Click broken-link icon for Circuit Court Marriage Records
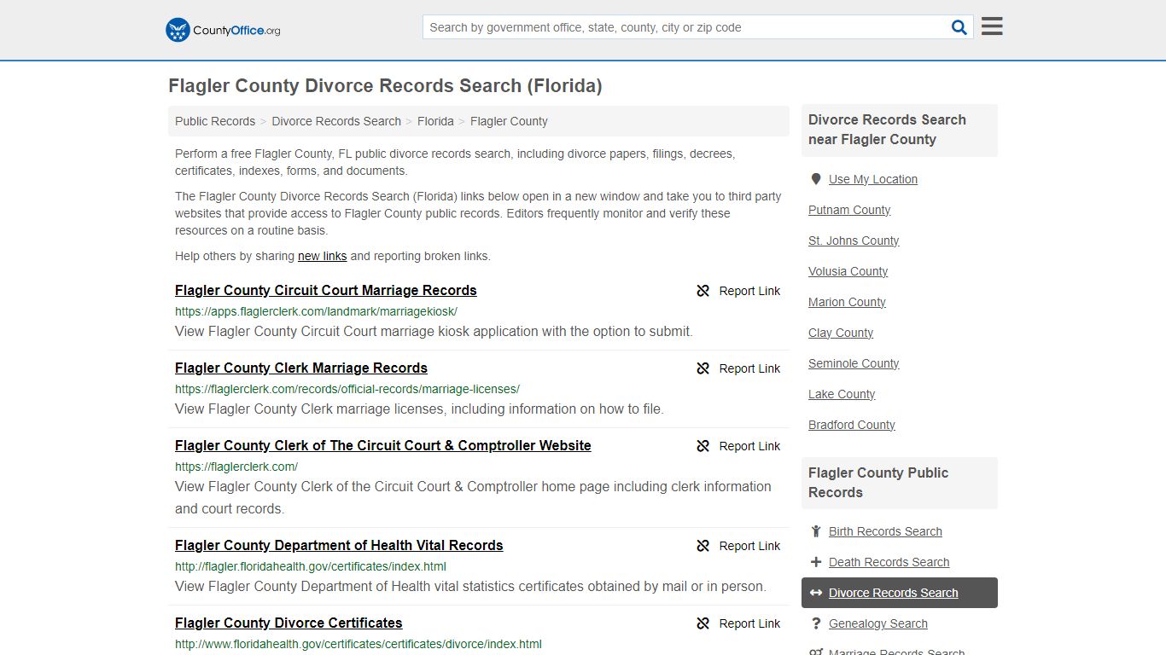The height and width of the screenshot is (655, 1166). [703, 291]
